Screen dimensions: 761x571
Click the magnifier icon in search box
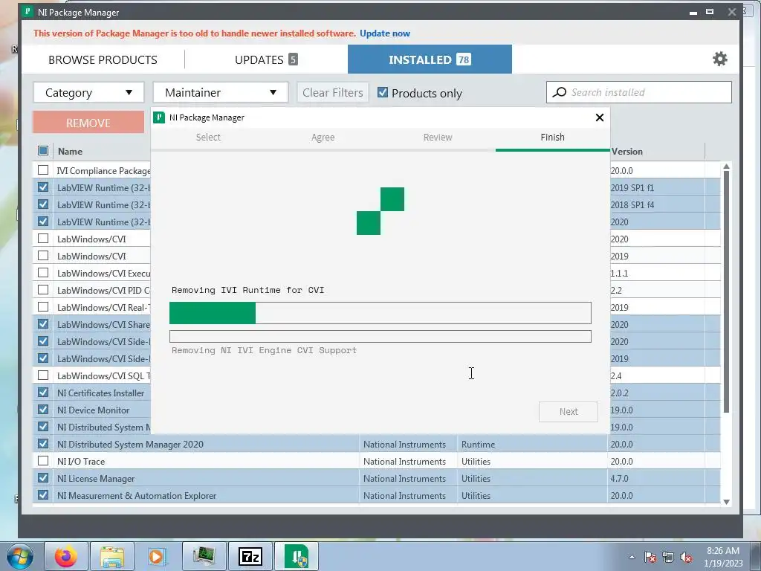560,92
